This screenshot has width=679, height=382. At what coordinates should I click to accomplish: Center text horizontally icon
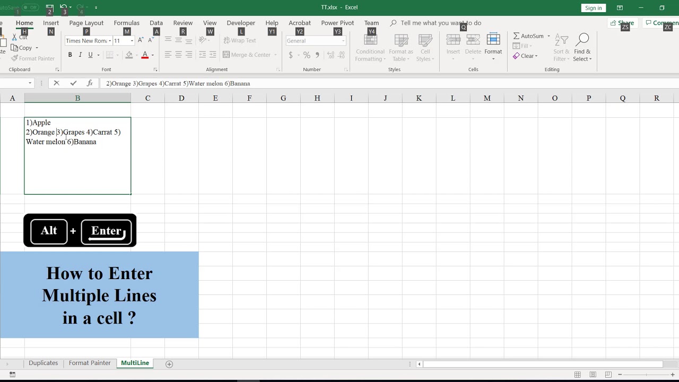178,55
